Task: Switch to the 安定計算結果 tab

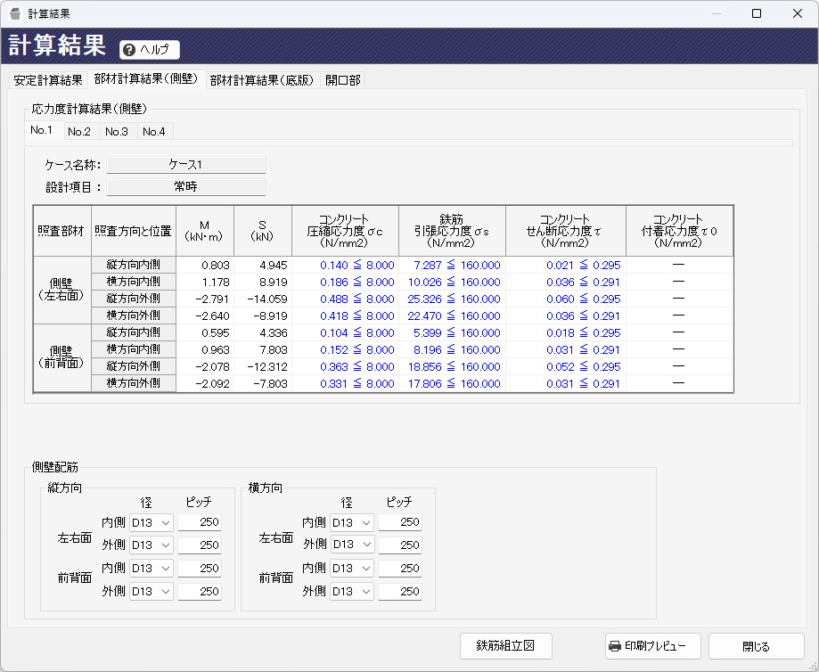Action: 48,80
